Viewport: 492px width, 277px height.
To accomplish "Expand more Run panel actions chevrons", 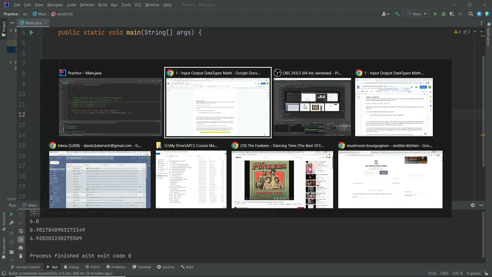I will point(12,260).
